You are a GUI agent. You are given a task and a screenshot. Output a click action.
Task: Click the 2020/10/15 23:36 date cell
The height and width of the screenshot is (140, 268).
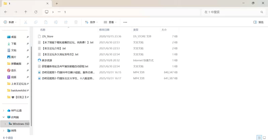point(110,36)
